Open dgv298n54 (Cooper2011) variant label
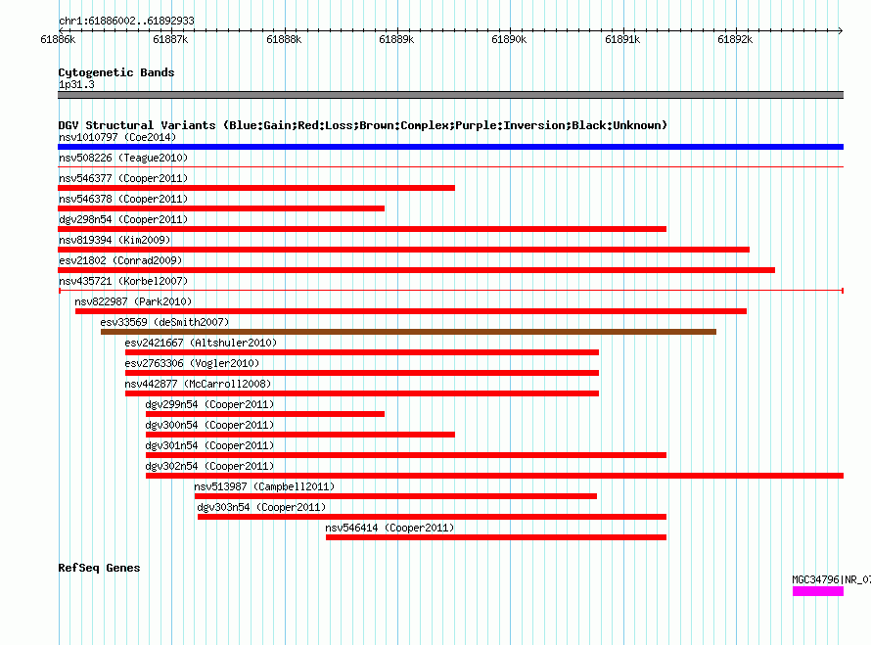871x645 pixels. point(123,219)
